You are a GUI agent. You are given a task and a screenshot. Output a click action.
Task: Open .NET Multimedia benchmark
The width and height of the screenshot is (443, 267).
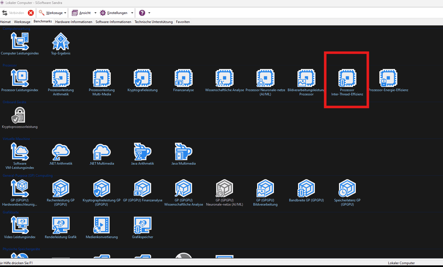[x=102, y=154]
